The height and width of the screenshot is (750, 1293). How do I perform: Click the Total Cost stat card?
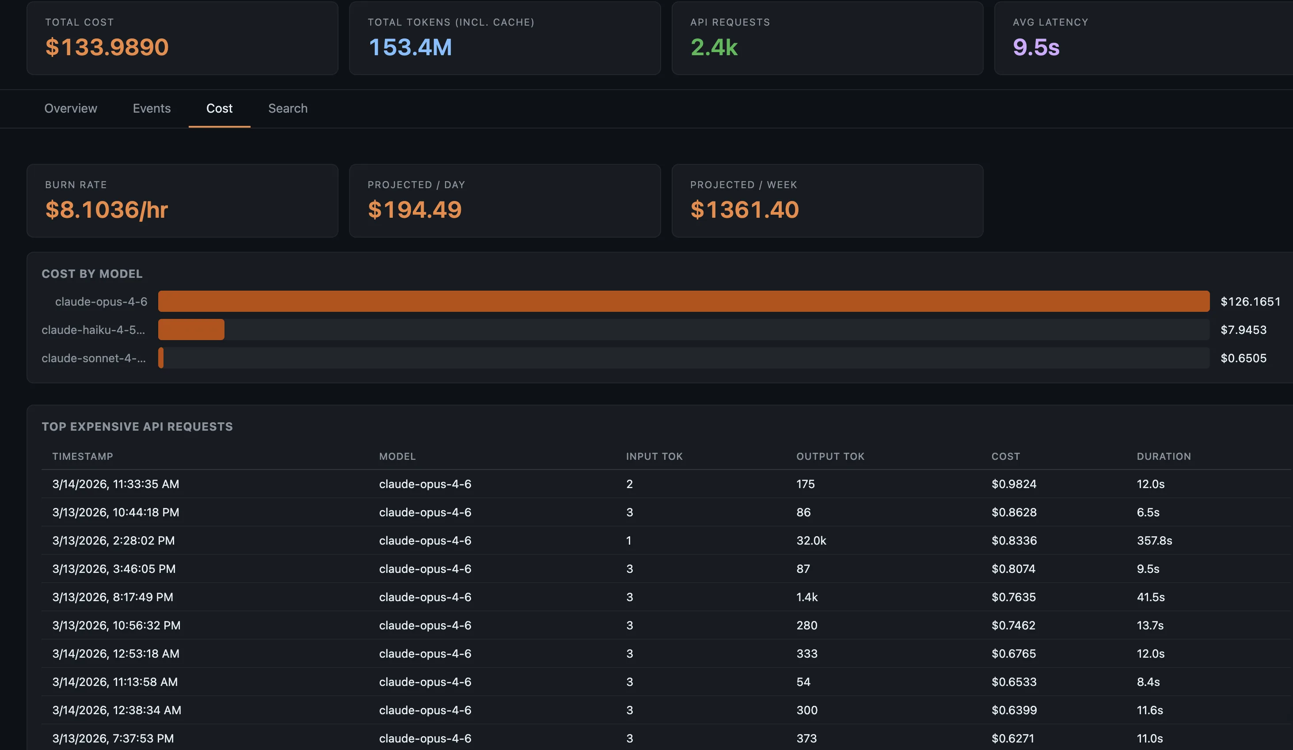182,38
